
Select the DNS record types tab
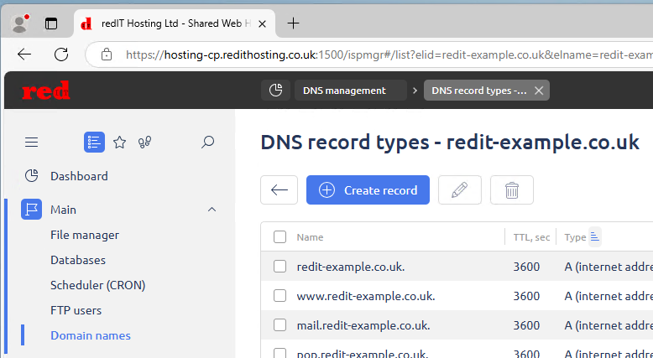(x=479, y=91)
